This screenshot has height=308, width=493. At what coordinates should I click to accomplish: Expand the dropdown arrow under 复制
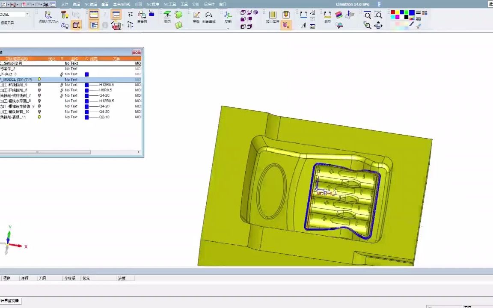pyautogui.click(x=228, y=29)
